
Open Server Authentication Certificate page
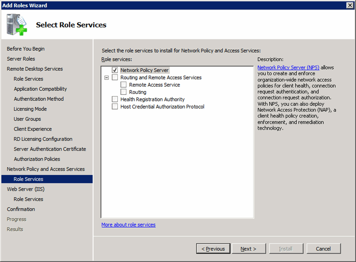coord(50,149)
